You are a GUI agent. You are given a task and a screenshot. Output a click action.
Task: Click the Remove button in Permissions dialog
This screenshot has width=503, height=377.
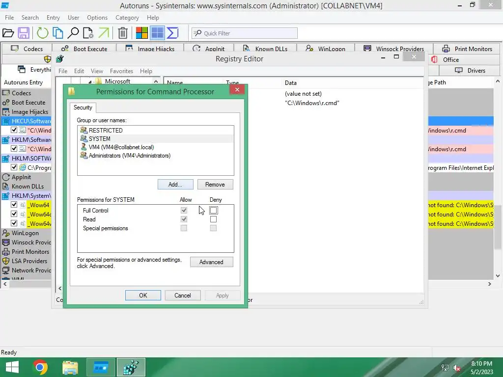[x=215, y=185]
